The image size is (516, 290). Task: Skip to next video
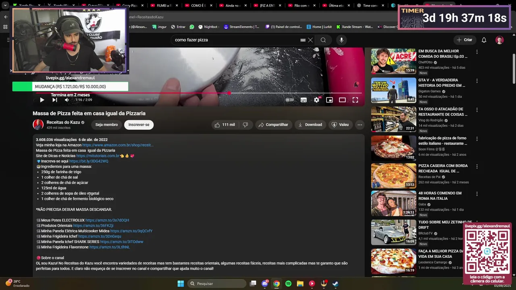(x=55, y=100)
